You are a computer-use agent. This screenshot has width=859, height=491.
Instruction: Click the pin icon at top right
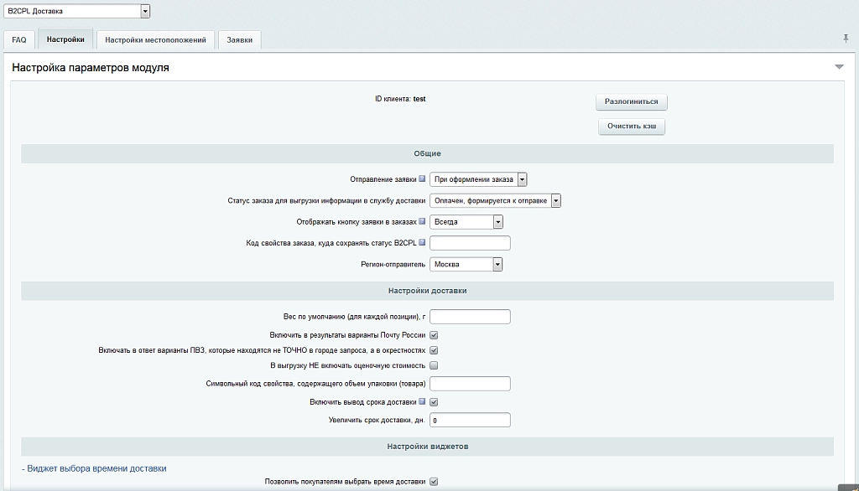pyautogui.click(x=846, y=39)
